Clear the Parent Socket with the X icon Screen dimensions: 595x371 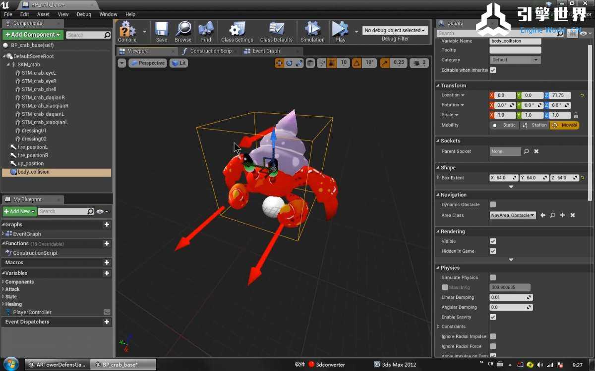pos(536,151)
